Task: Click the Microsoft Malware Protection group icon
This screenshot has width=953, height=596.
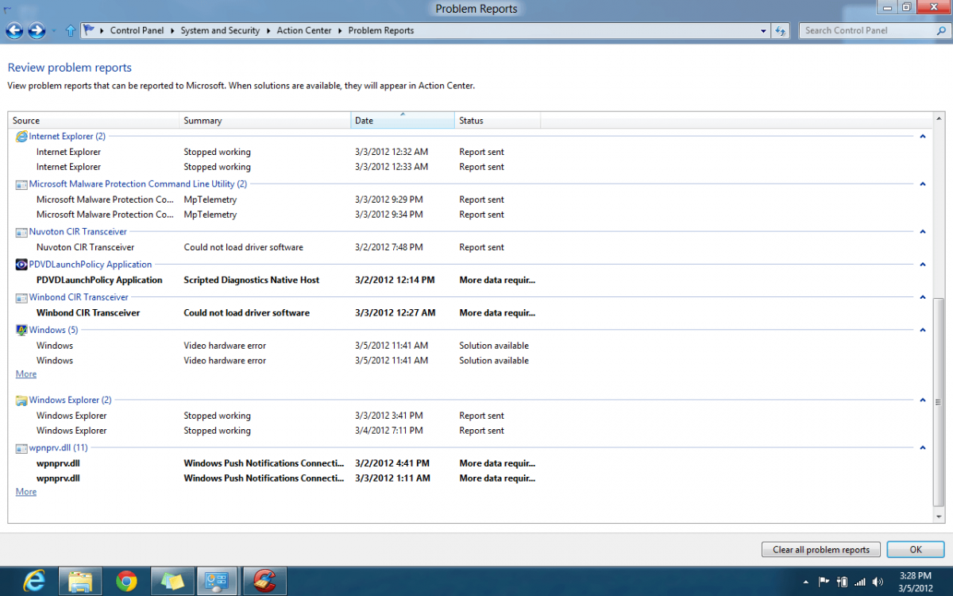Action: point(21,184)
